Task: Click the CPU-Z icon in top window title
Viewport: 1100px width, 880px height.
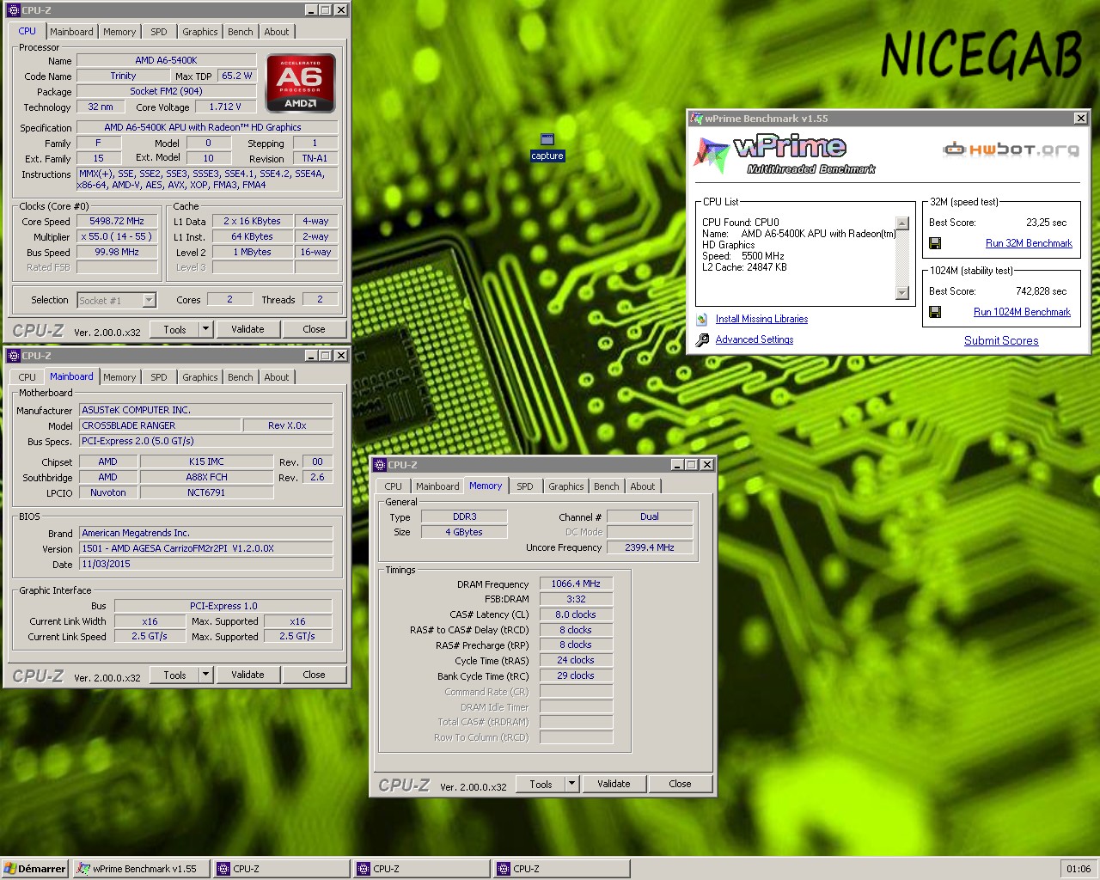Action: (x=14, y=10)
